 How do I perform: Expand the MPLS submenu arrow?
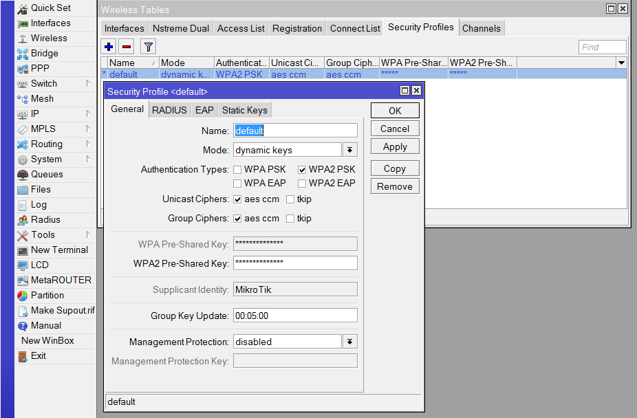(x=88, y=129)
